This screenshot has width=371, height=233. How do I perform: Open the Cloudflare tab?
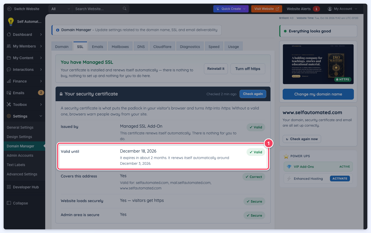click(x=162, y=46)
